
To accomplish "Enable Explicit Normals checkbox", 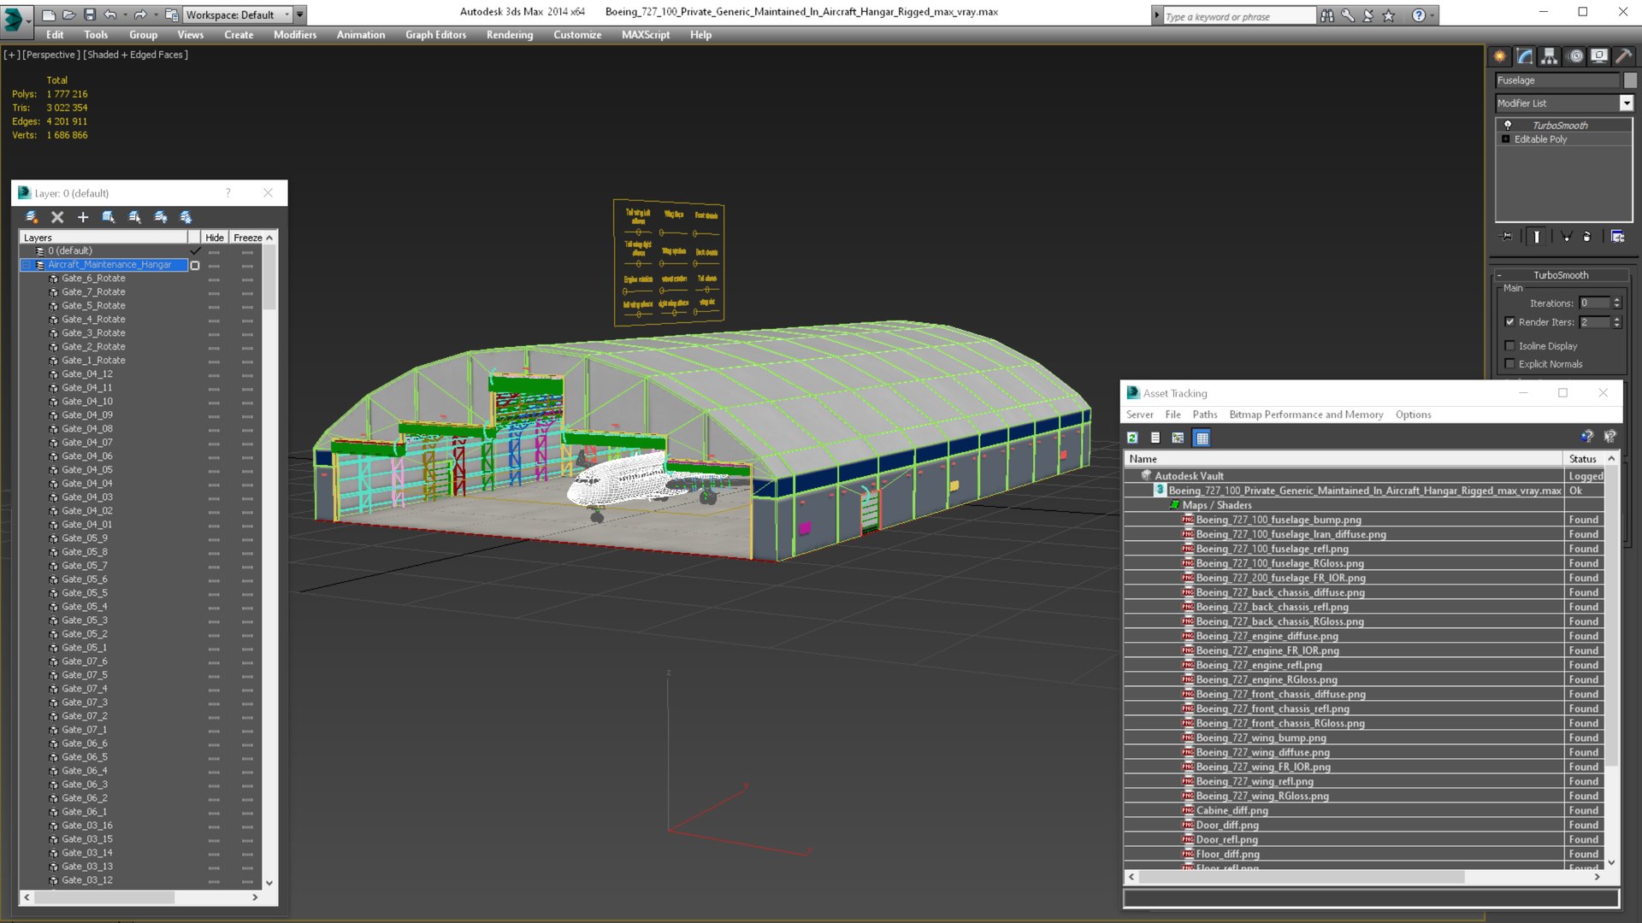I will tap(1509, 364).
